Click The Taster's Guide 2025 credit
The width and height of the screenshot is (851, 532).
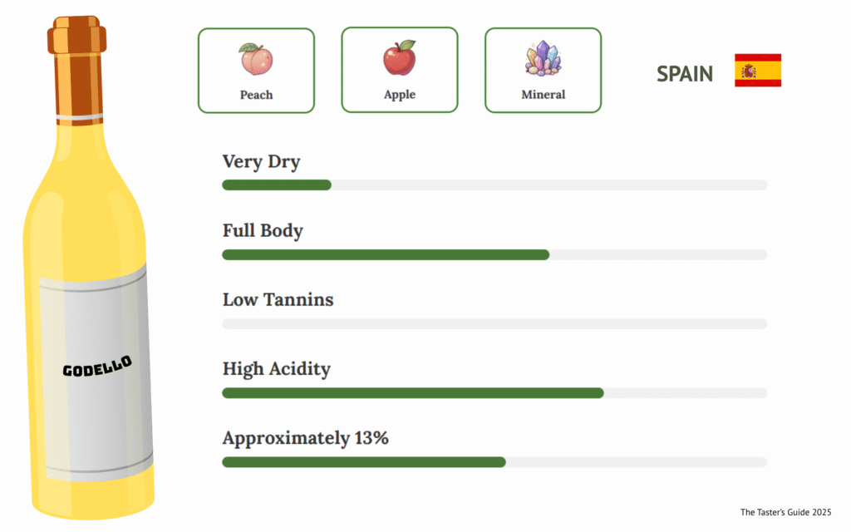[x=785, y=512]
